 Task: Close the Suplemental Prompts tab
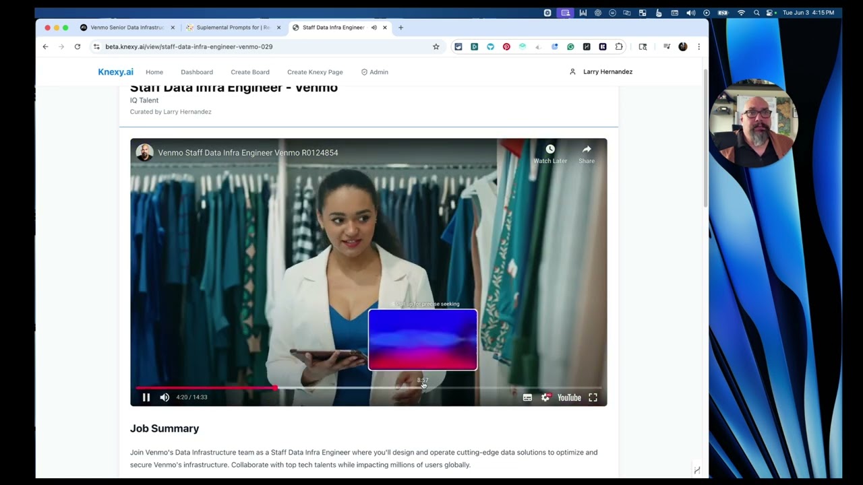point(278,28)
